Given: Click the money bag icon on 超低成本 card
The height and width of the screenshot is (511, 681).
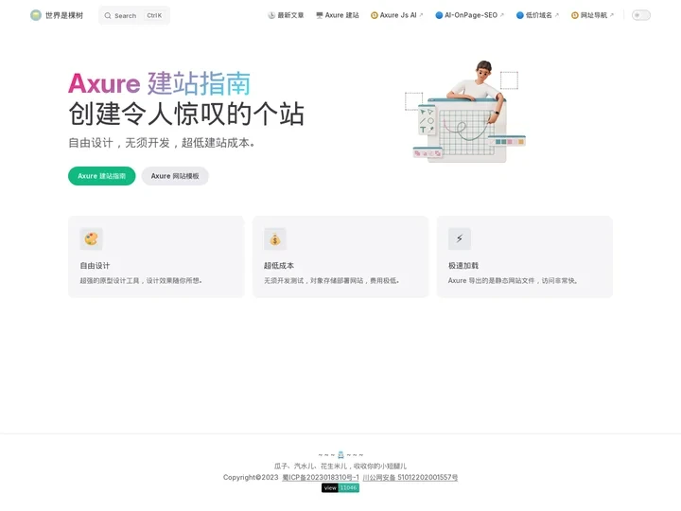Looking at the screenshot, I should pyautogui.click(x=275, y=238).
